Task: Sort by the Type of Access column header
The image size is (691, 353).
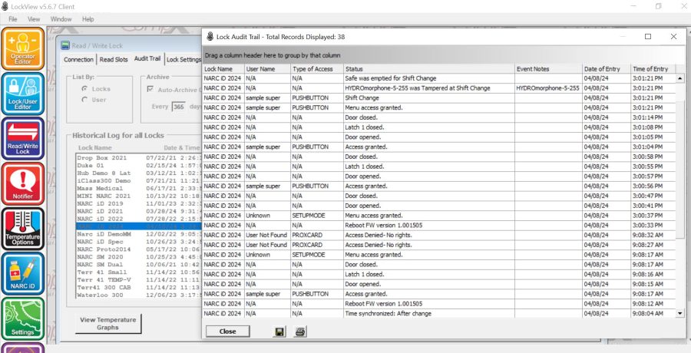Action: [317, 69]
